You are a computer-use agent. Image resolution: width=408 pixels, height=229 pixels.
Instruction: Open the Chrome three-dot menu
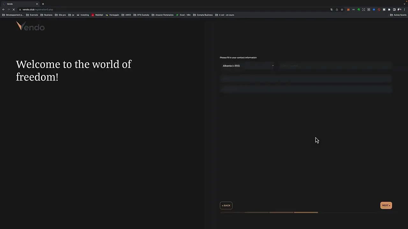tap(404, 10)
